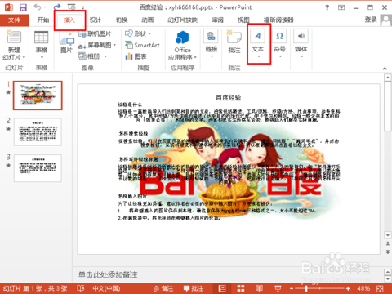Open the Foxit Reader (福昕阅读器) tab

click(278, 20)
